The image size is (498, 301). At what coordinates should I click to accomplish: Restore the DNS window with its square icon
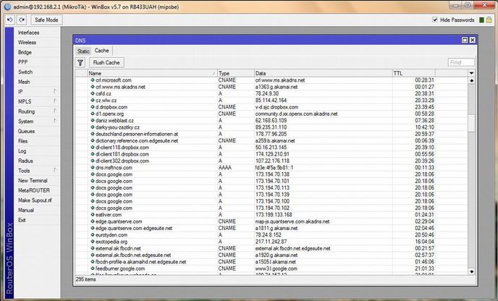[465, 40]
